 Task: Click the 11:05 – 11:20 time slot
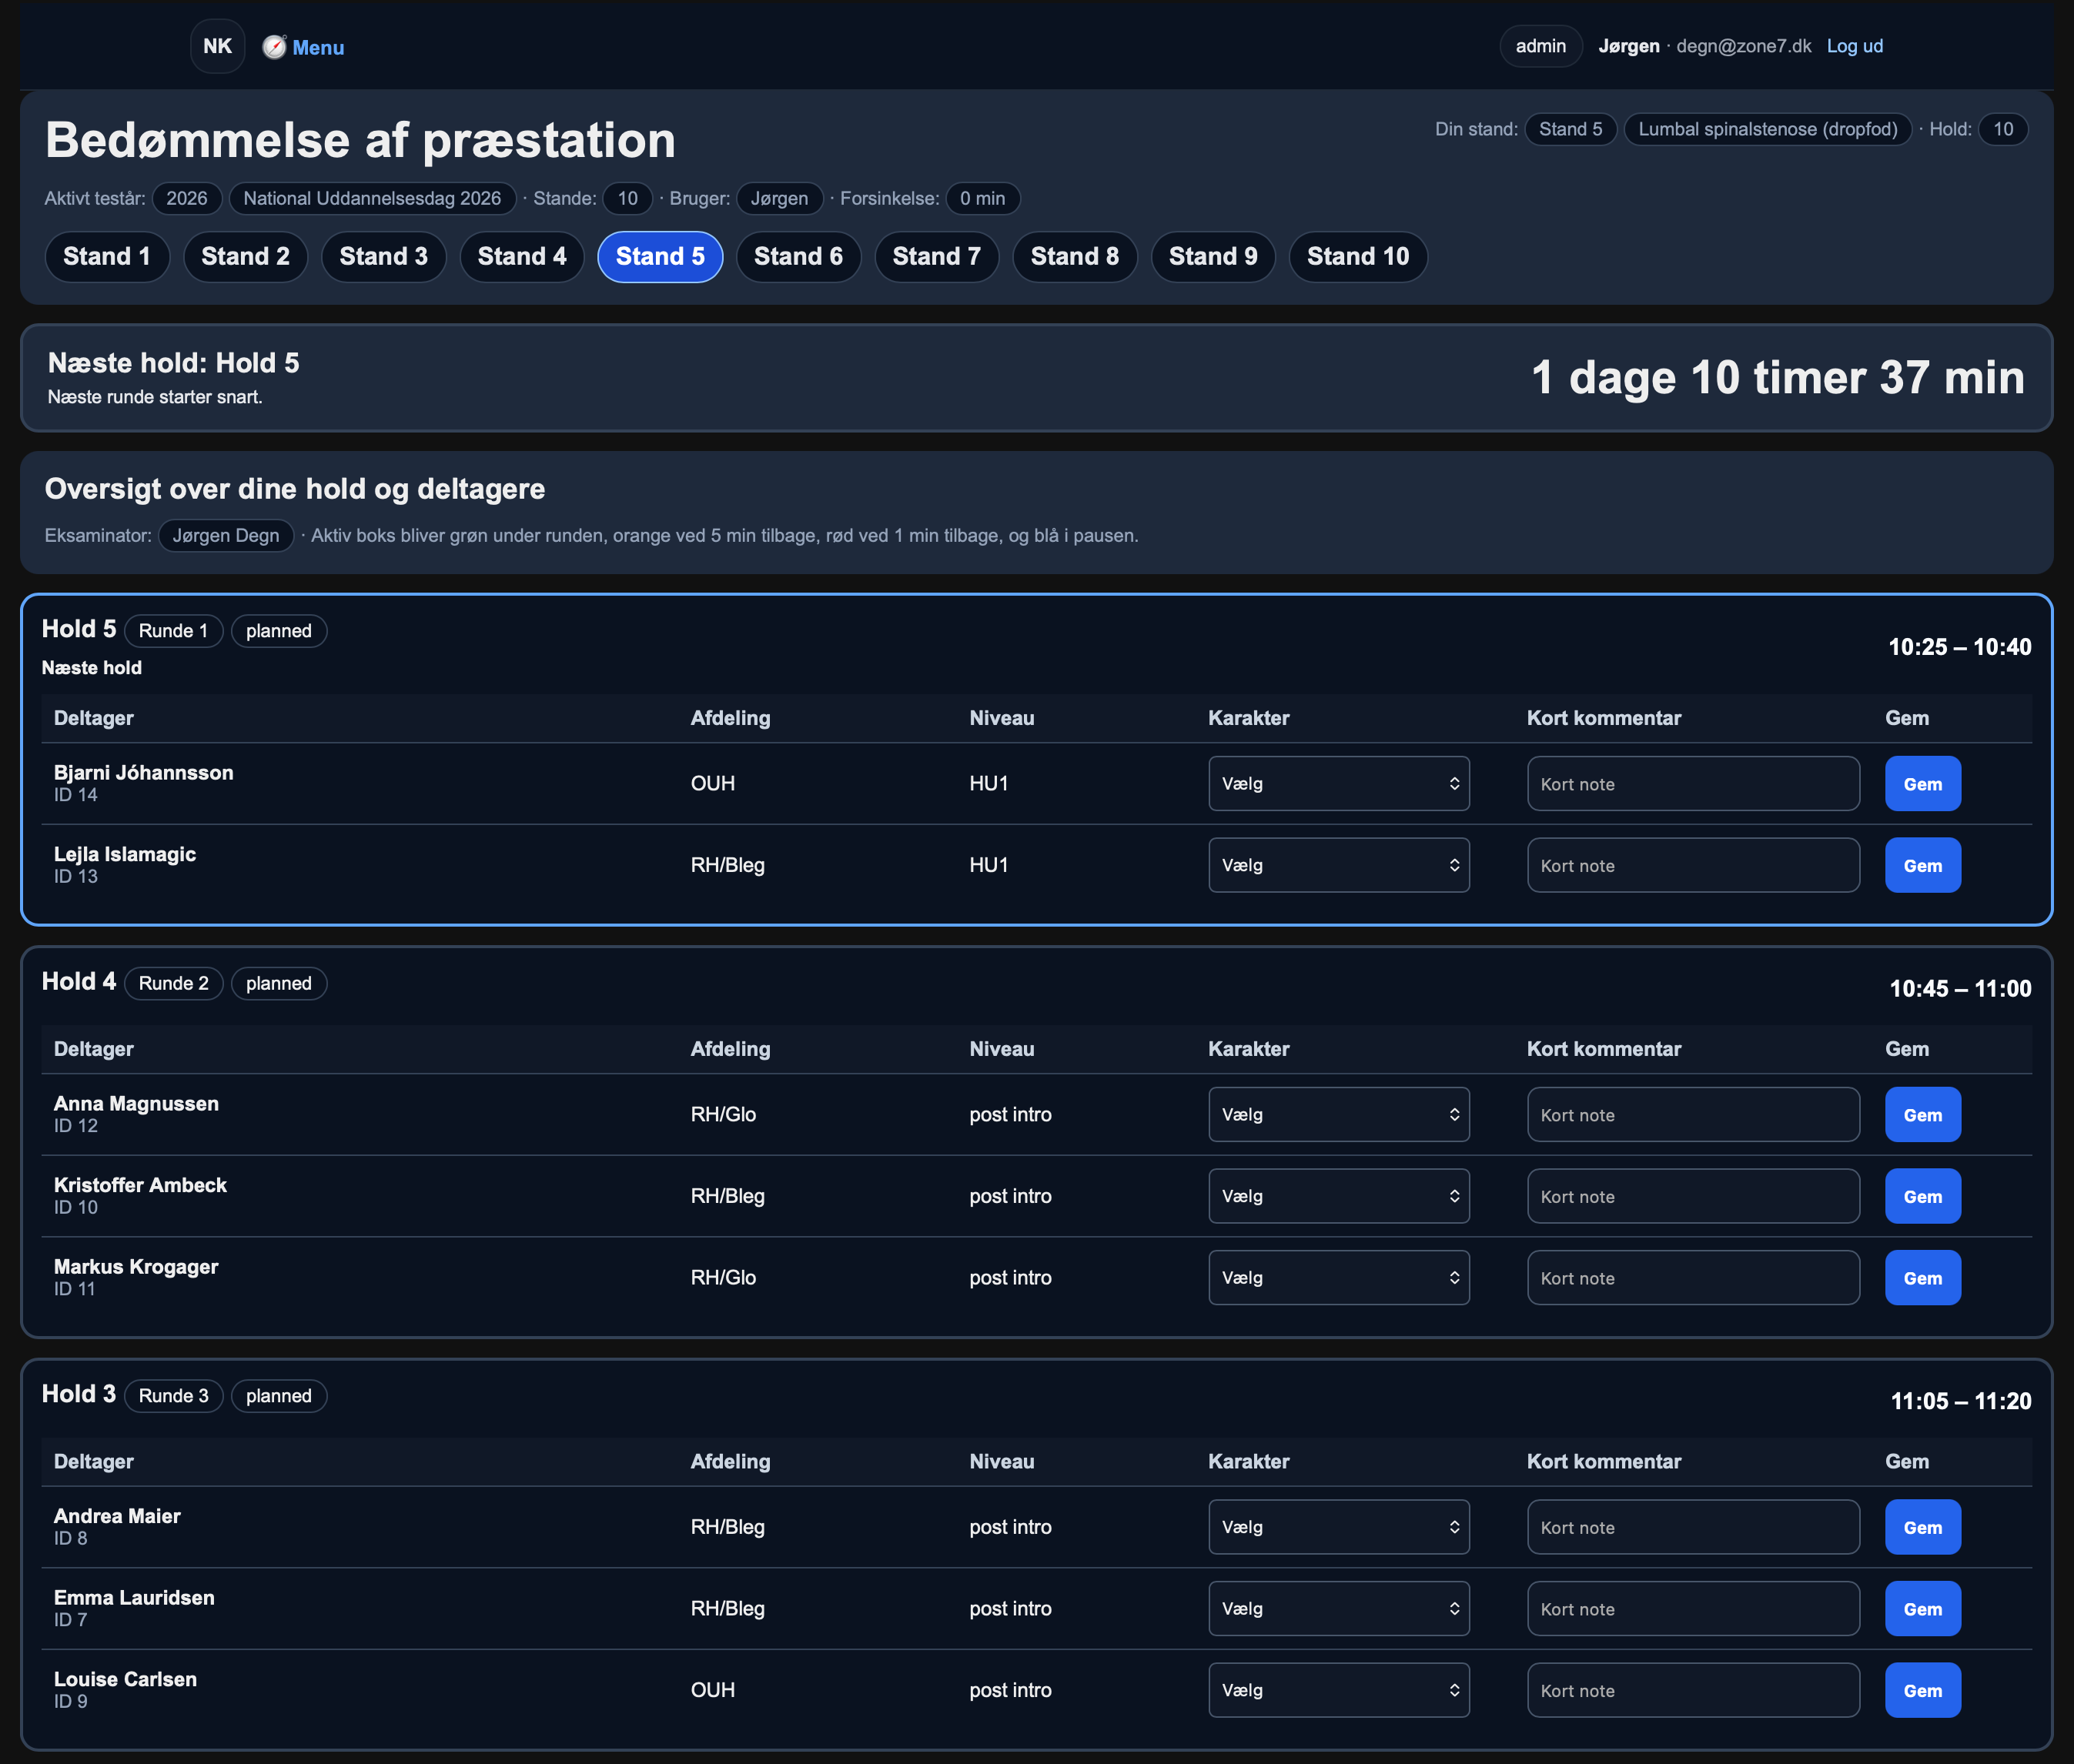pyautogui.click(x=1961, y=1401)
